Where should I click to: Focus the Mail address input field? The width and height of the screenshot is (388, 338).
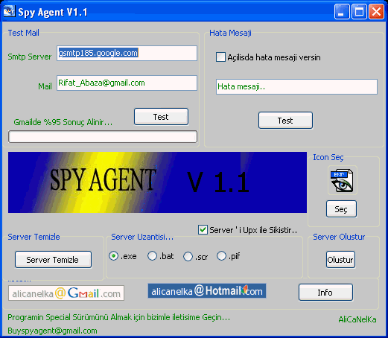point(127,83)
